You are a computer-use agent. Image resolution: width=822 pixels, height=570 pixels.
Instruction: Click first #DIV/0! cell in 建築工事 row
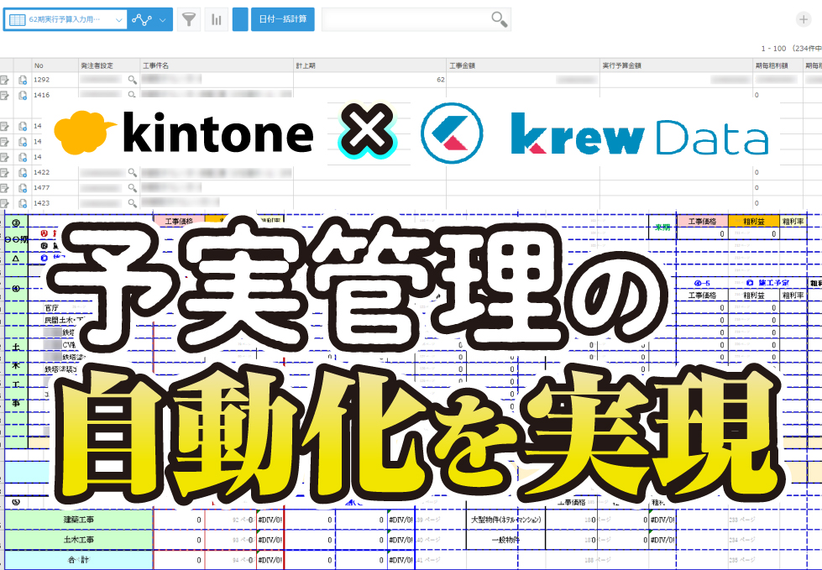pos(270,520)
